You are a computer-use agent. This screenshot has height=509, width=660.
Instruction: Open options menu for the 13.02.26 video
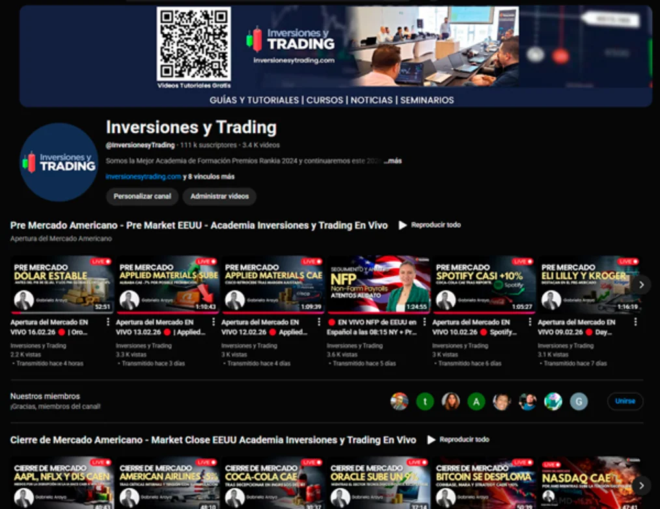point(213,322)
